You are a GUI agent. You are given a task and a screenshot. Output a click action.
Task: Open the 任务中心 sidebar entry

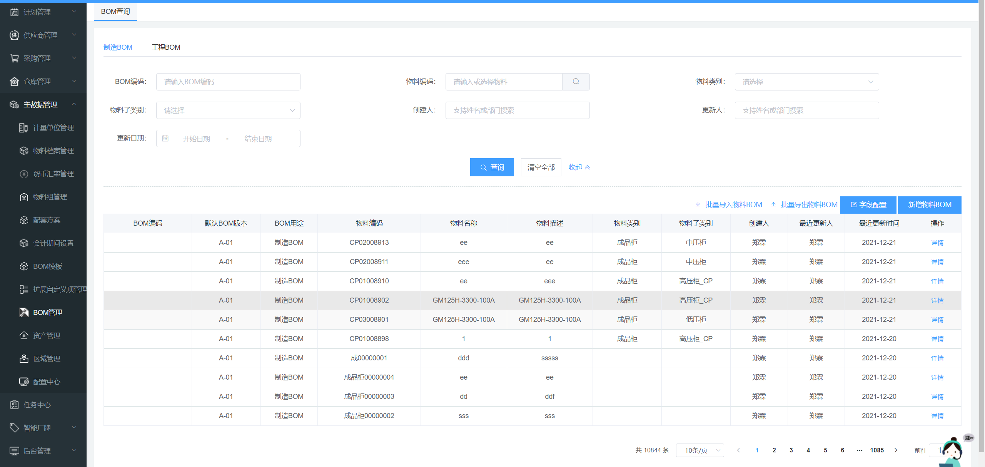(37, 405)
